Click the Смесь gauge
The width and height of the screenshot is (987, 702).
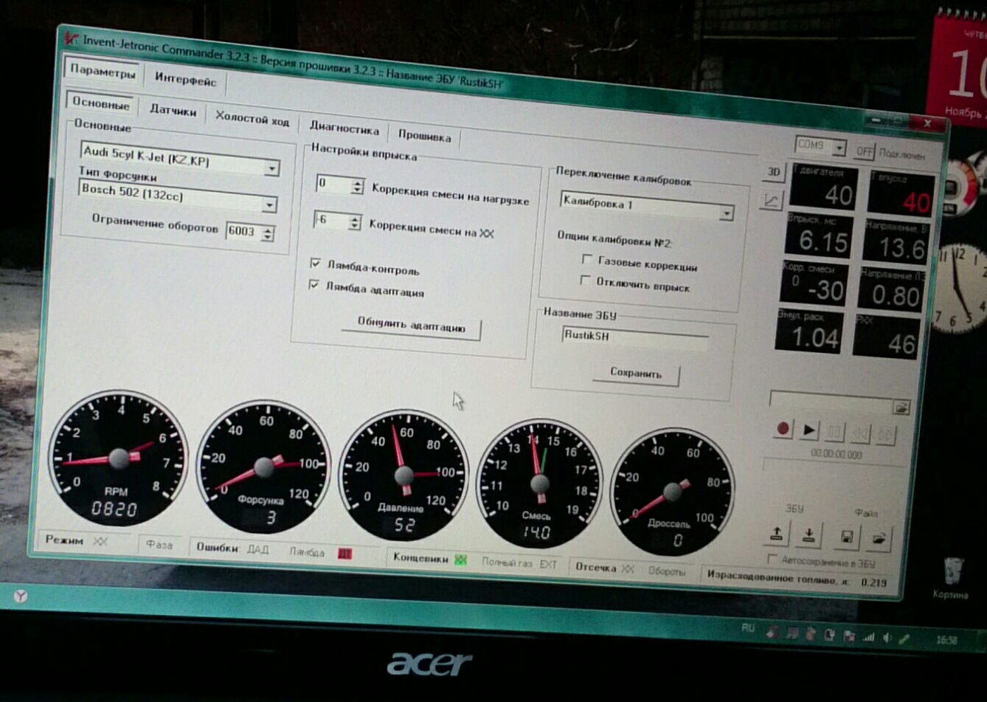[539, 485]
